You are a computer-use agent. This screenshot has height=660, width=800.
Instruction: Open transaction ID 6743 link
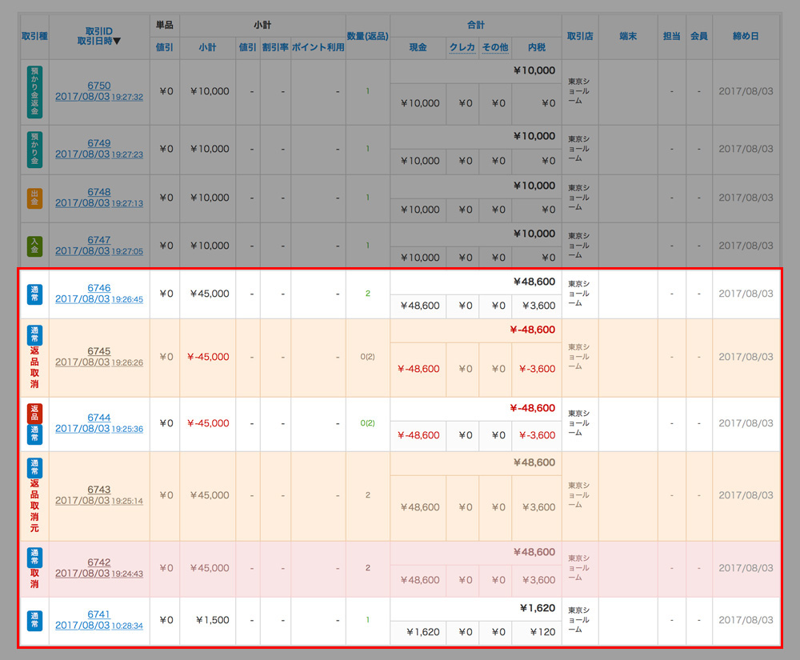tap(99, 490)
